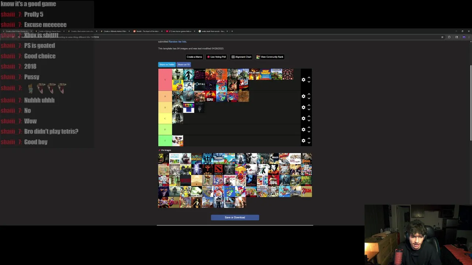Open the Random tier lists link
The image size is (472, 265).
tap(177, 42)
